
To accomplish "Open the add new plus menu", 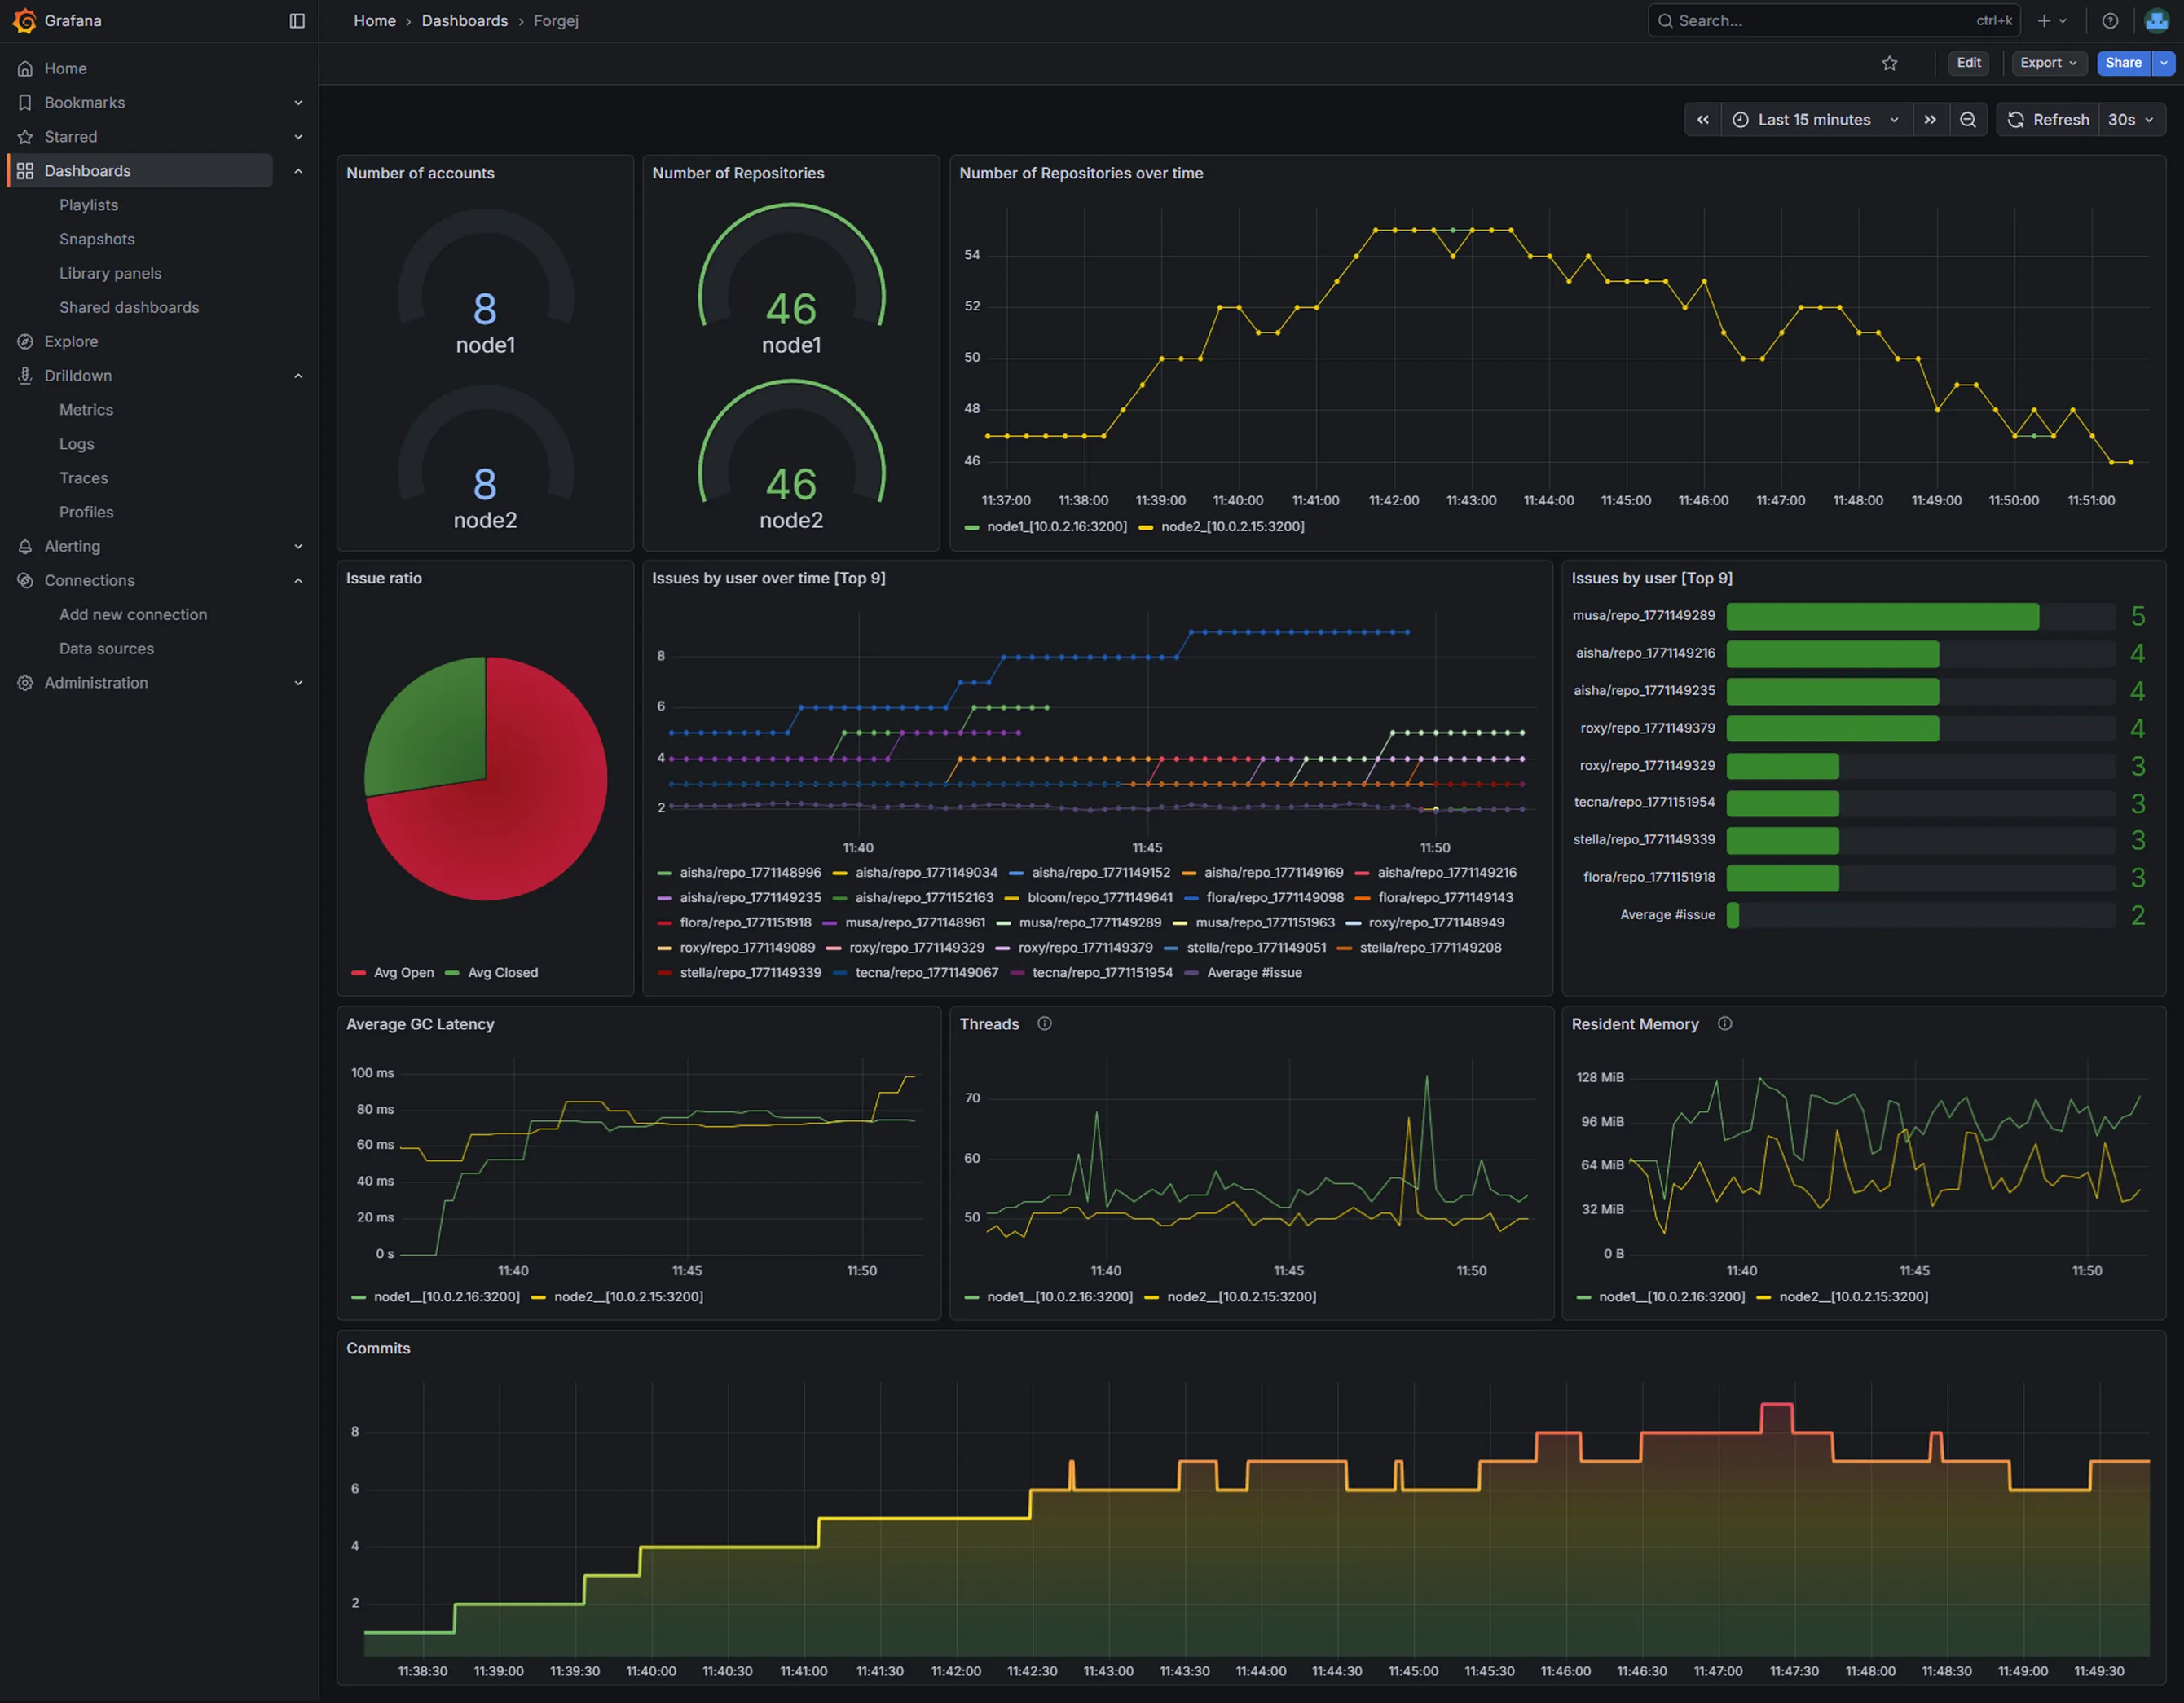I will (x=2051, y=21).
